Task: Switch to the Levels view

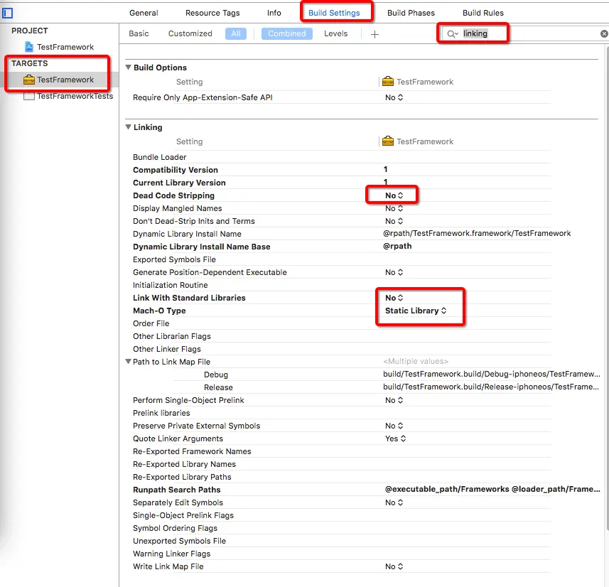Action: (335, 34)
